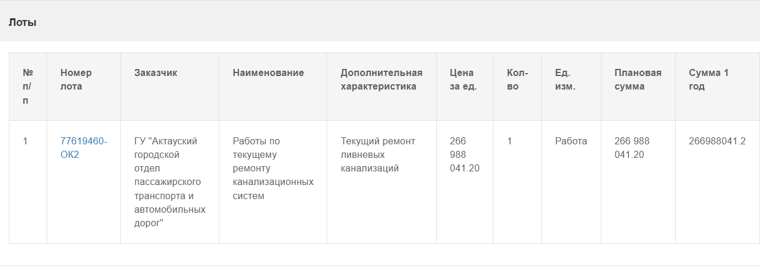Click the "№ п/п" column header
This screenshot has height=271, width=760.
point(28,87)
